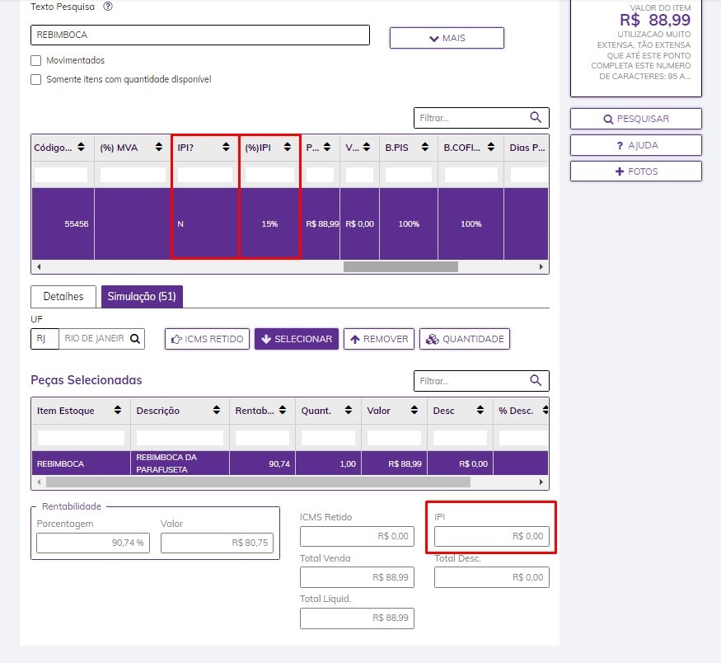721x663 pixels.
Task: Toggle the Movimentados checkbox
Action: (36, 61)
